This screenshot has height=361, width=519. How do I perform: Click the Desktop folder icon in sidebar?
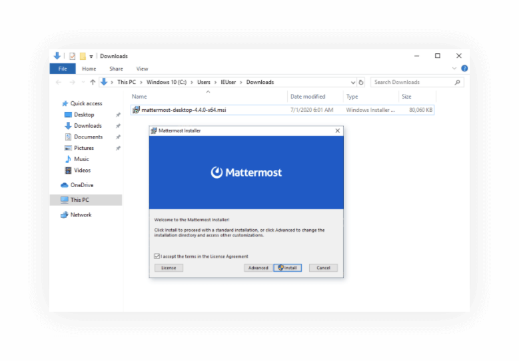[x=68, y=115]
